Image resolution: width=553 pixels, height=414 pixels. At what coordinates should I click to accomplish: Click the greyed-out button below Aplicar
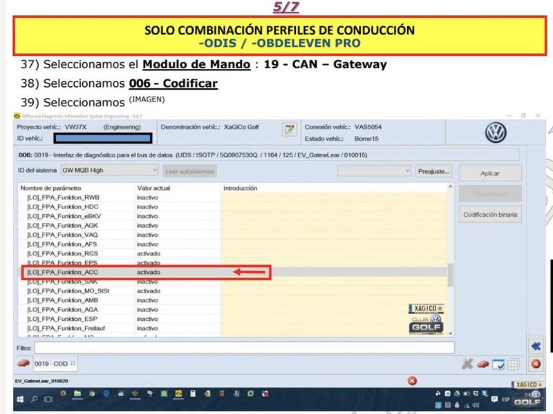click(490, 194)
